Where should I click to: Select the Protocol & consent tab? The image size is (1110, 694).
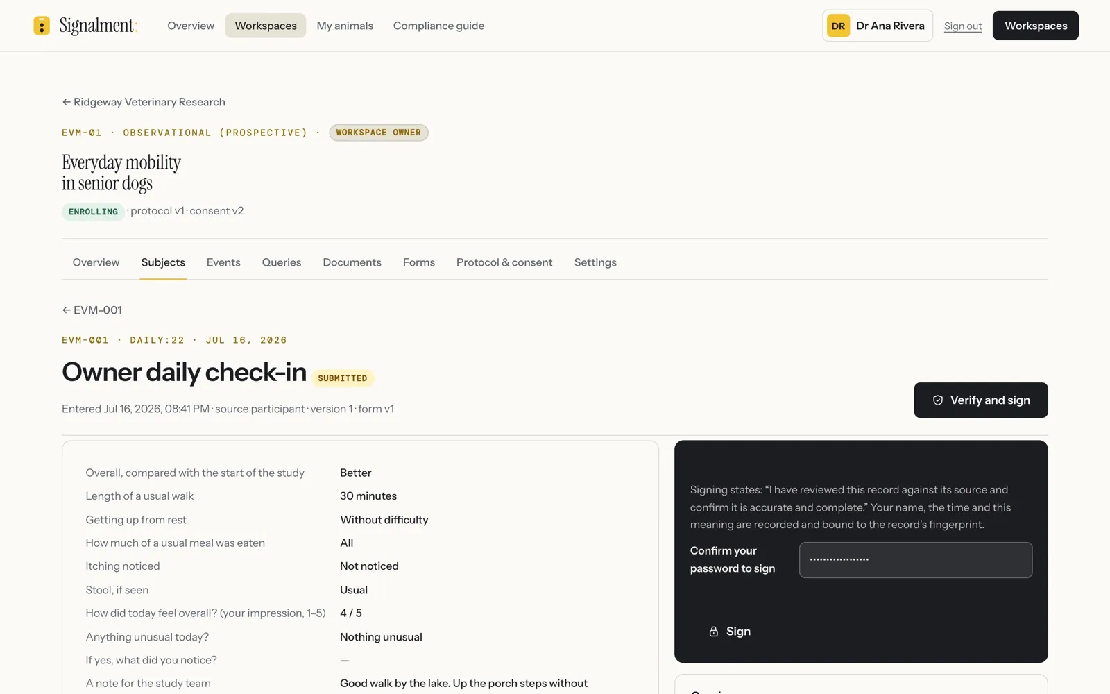[x=504, y=262]
